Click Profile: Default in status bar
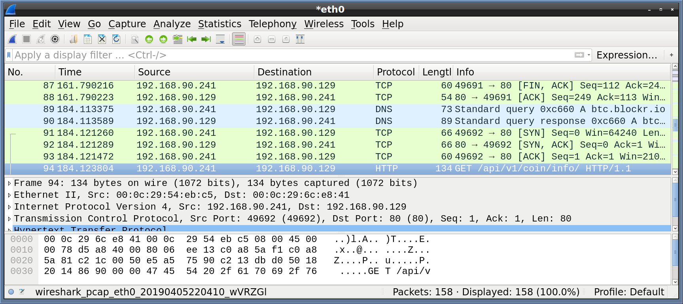683x304 pixels. [x=629, y=292]
